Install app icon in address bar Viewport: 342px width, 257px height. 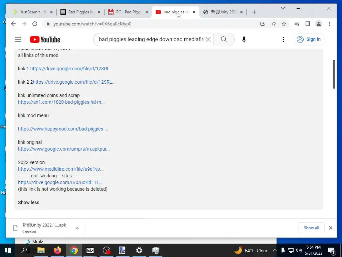(263, 24)
